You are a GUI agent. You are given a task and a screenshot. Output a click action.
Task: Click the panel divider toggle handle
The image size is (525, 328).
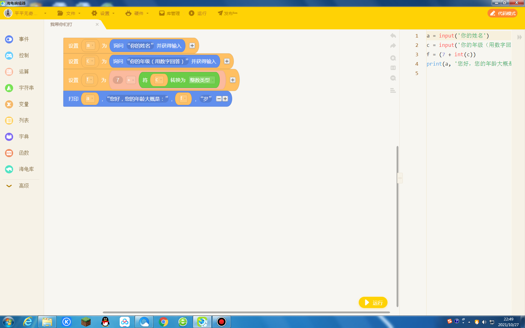(x=400, y=178)
